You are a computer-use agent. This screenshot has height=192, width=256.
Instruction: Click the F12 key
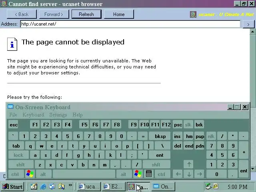pos(166,125)
